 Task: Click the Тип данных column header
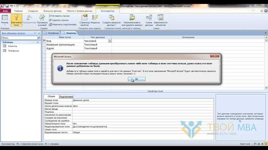pos(98,37)
